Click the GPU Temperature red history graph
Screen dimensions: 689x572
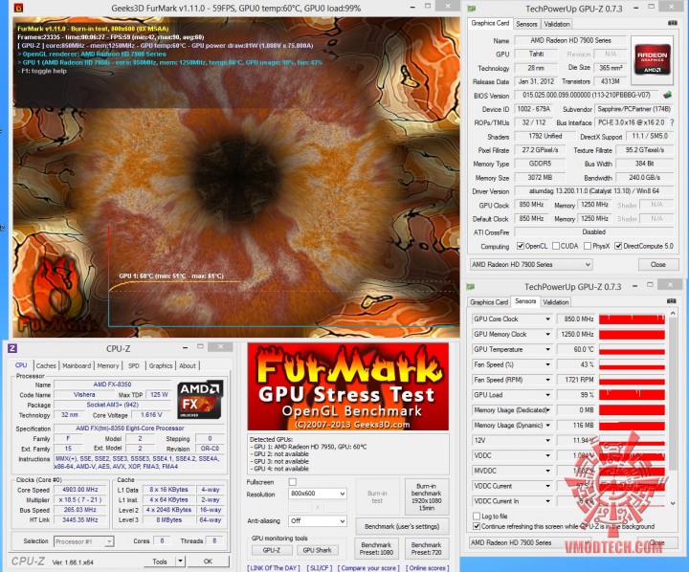tap(632, 350)
